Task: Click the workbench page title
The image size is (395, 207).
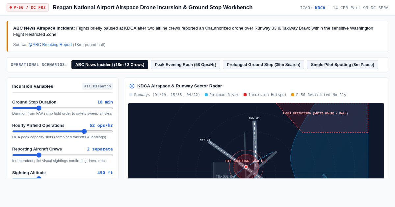Action: [153, 7]
